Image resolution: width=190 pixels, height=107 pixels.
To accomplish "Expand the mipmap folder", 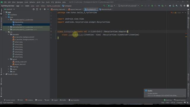I will (8, 67).
